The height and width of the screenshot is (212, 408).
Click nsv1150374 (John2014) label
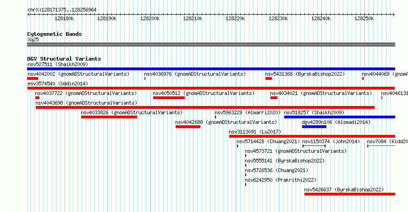point(331,141)
